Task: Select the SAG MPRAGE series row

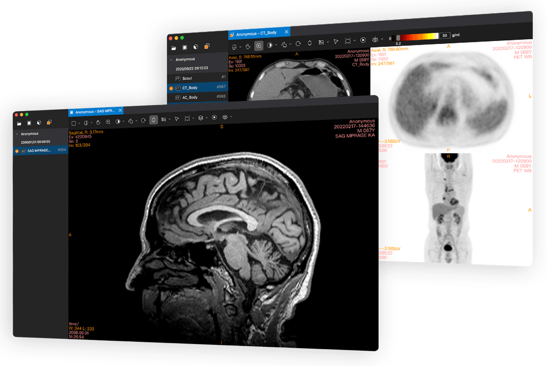Action: tap(40, 150)
